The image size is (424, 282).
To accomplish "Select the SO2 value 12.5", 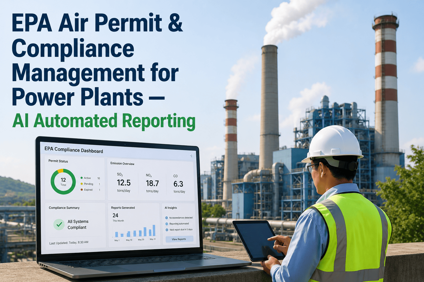I will click(x=124, y=183).
